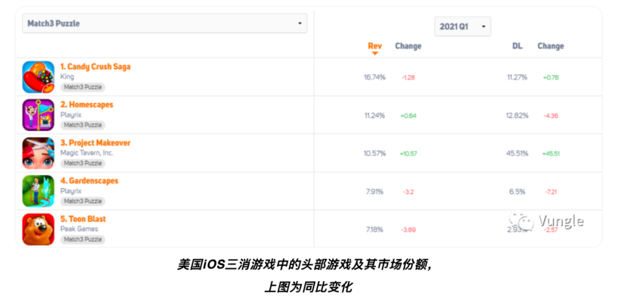This screenshot has height=303, width=621.
Task: Click the Toon Blast app icon
Action: 38,229
